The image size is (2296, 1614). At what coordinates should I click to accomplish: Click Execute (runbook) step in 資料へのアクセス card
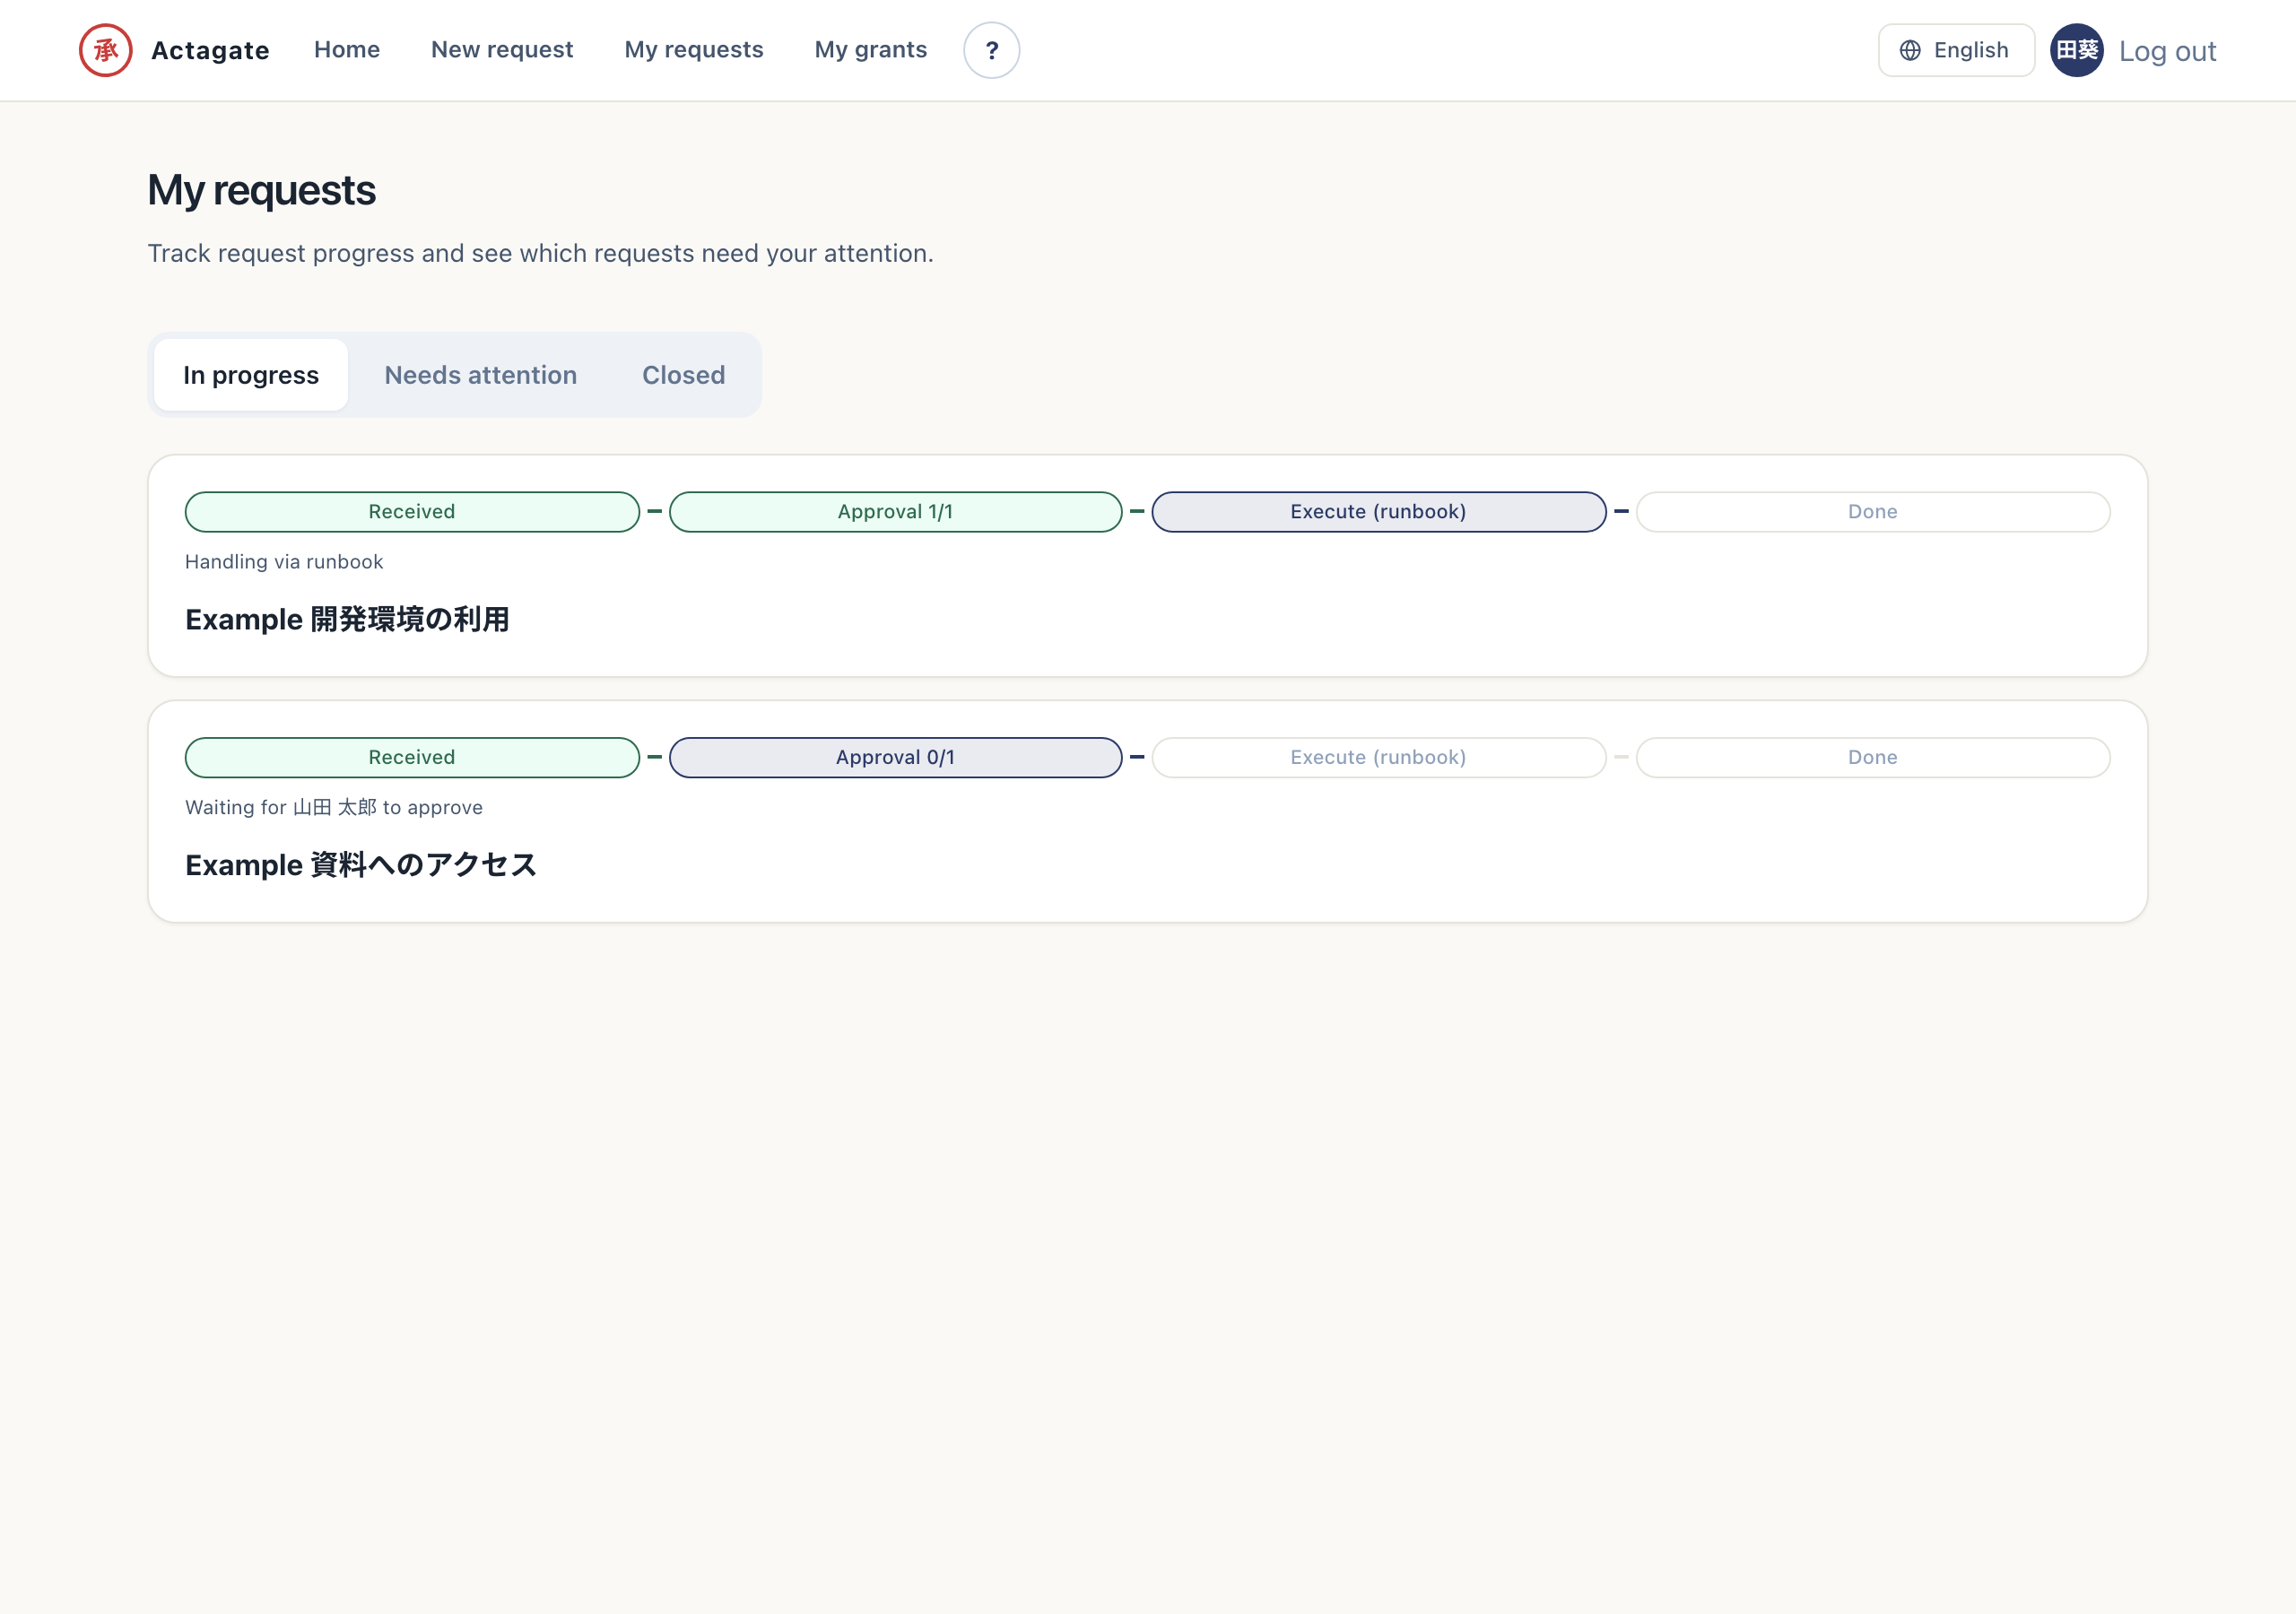1379,758
